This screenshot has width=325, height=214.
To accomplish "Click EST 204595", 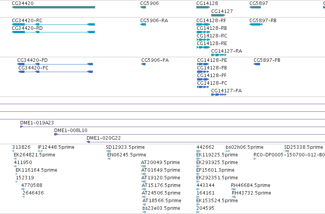I will pos(198,212).
